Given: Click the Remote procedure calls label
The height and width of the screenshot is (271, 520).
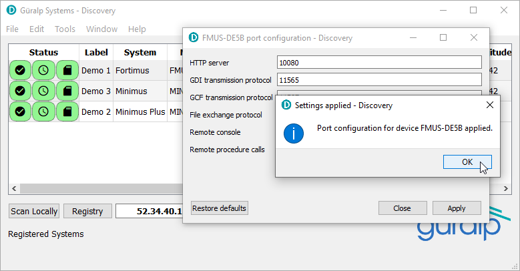Looking at the screenshot, I should pyautogui.click(x=227, y=150).
